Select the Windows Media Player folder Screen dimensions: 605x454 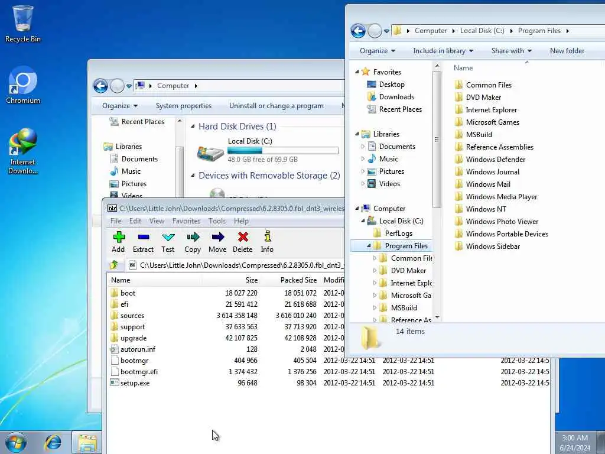pyautogui.click(x=496, y=196)
